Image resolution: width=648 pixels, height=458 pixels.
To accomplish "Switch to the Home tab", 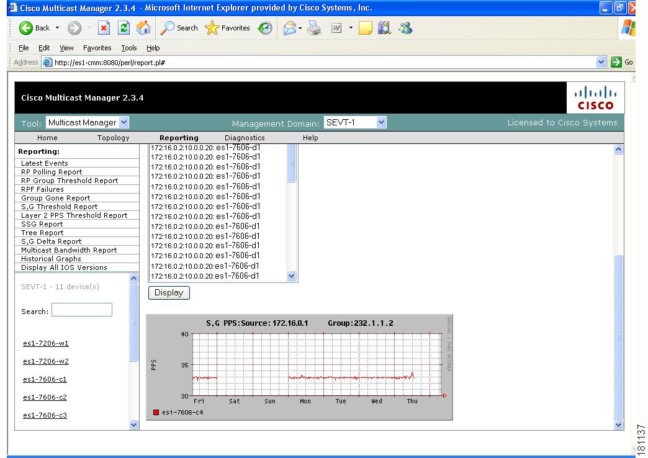I will [x=47, y=138].
